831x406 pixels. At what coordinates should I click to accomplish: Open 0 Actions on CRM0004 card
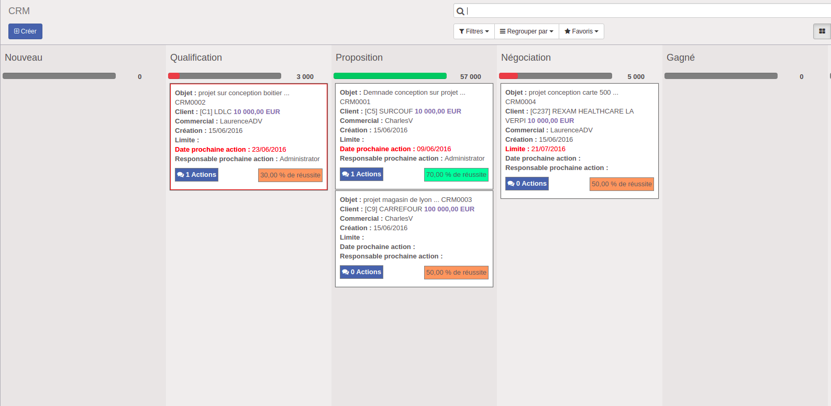527,184
